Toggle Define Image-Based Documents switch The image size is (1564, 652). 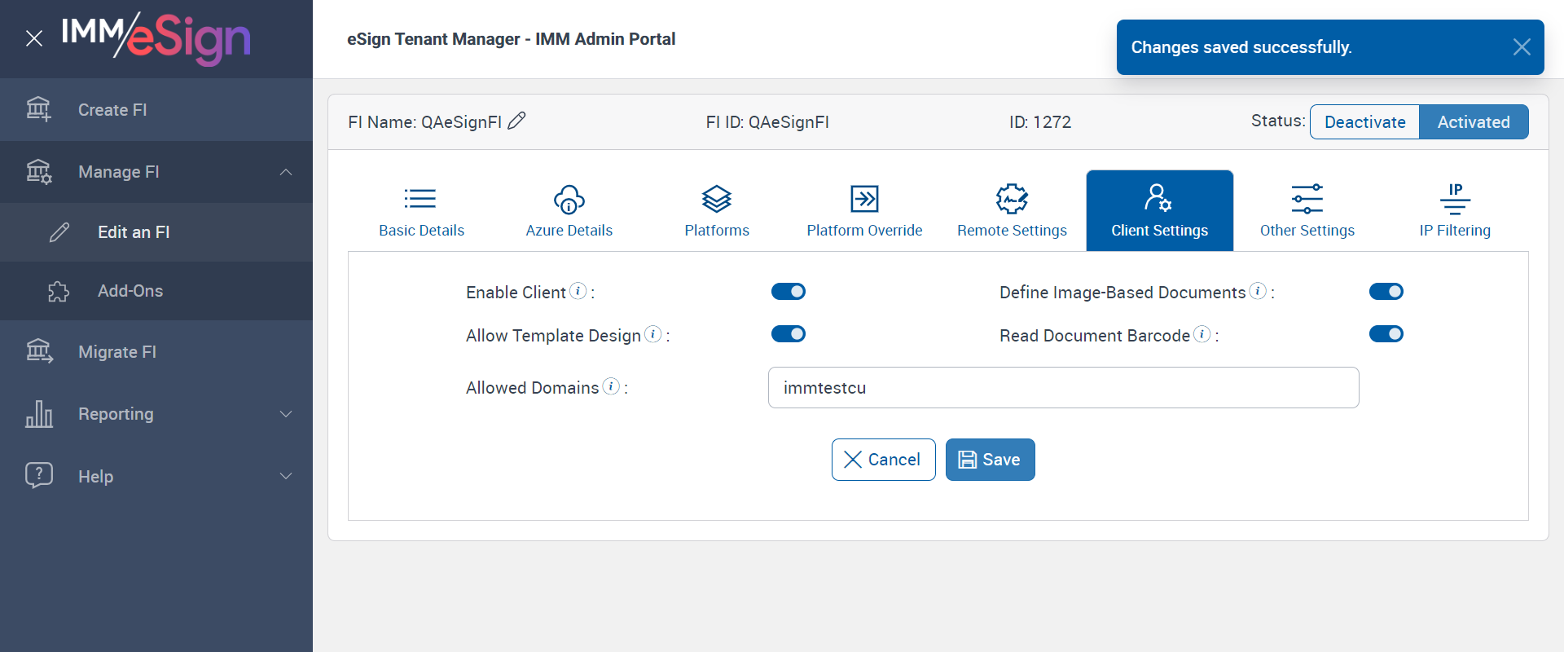pyautogui.click(x=1386, y=292)
